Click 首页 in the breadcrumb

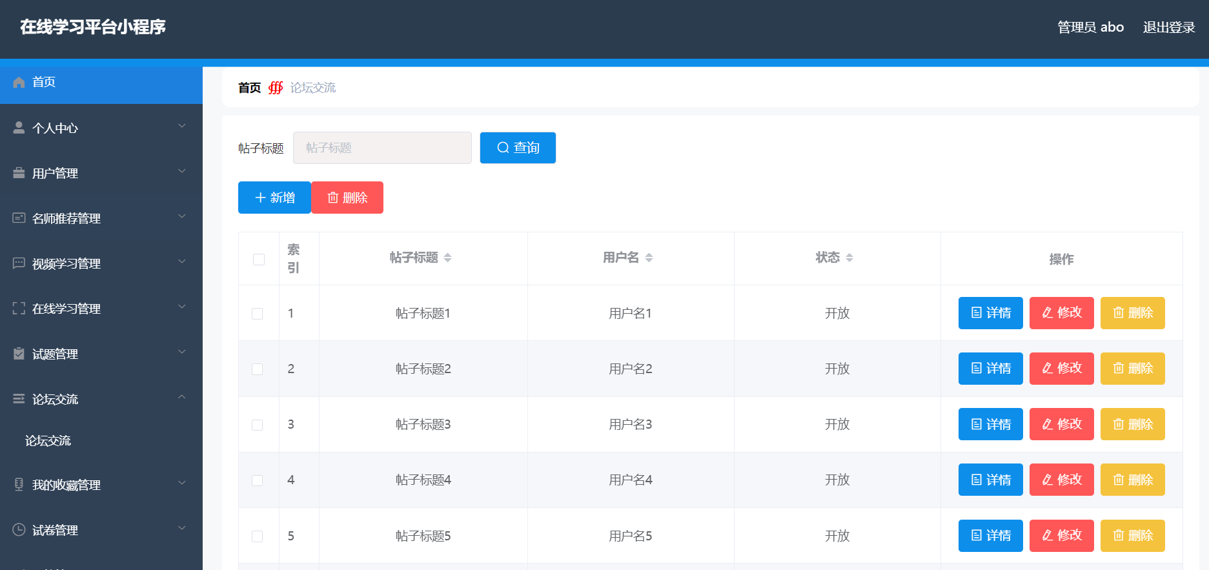250,88
